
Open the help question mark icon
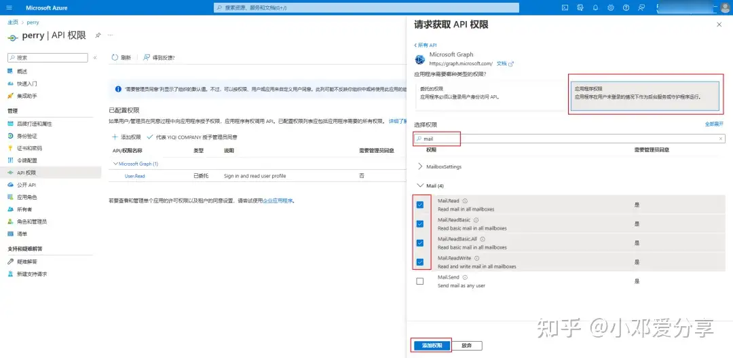coord(626,7)
